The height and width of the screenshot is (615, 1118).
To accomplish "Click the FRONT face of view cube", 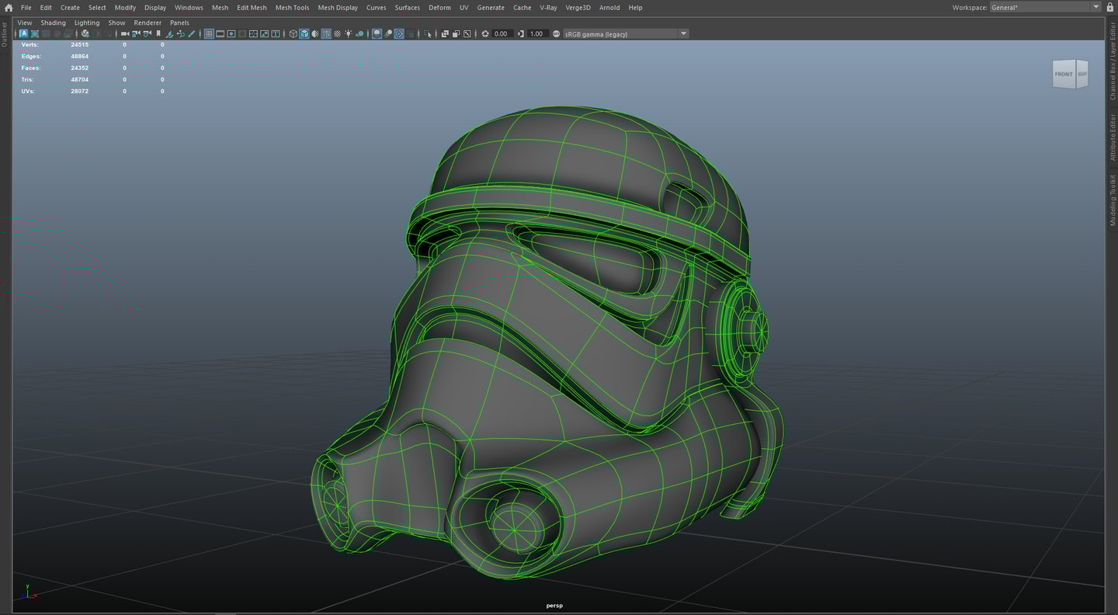I will click(1064, 75).
